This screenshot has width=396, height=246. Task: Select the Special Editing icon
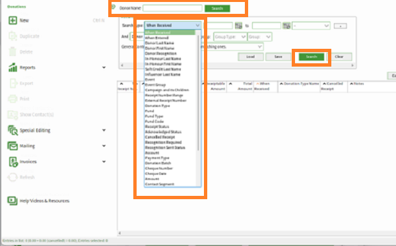[13, 130]
